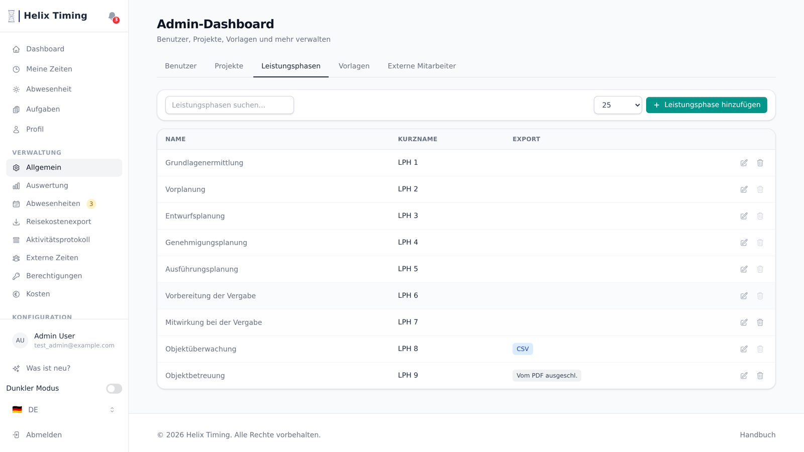Open the page size dropdown showing 25
The image size is (804, 452).
[618, 105]
